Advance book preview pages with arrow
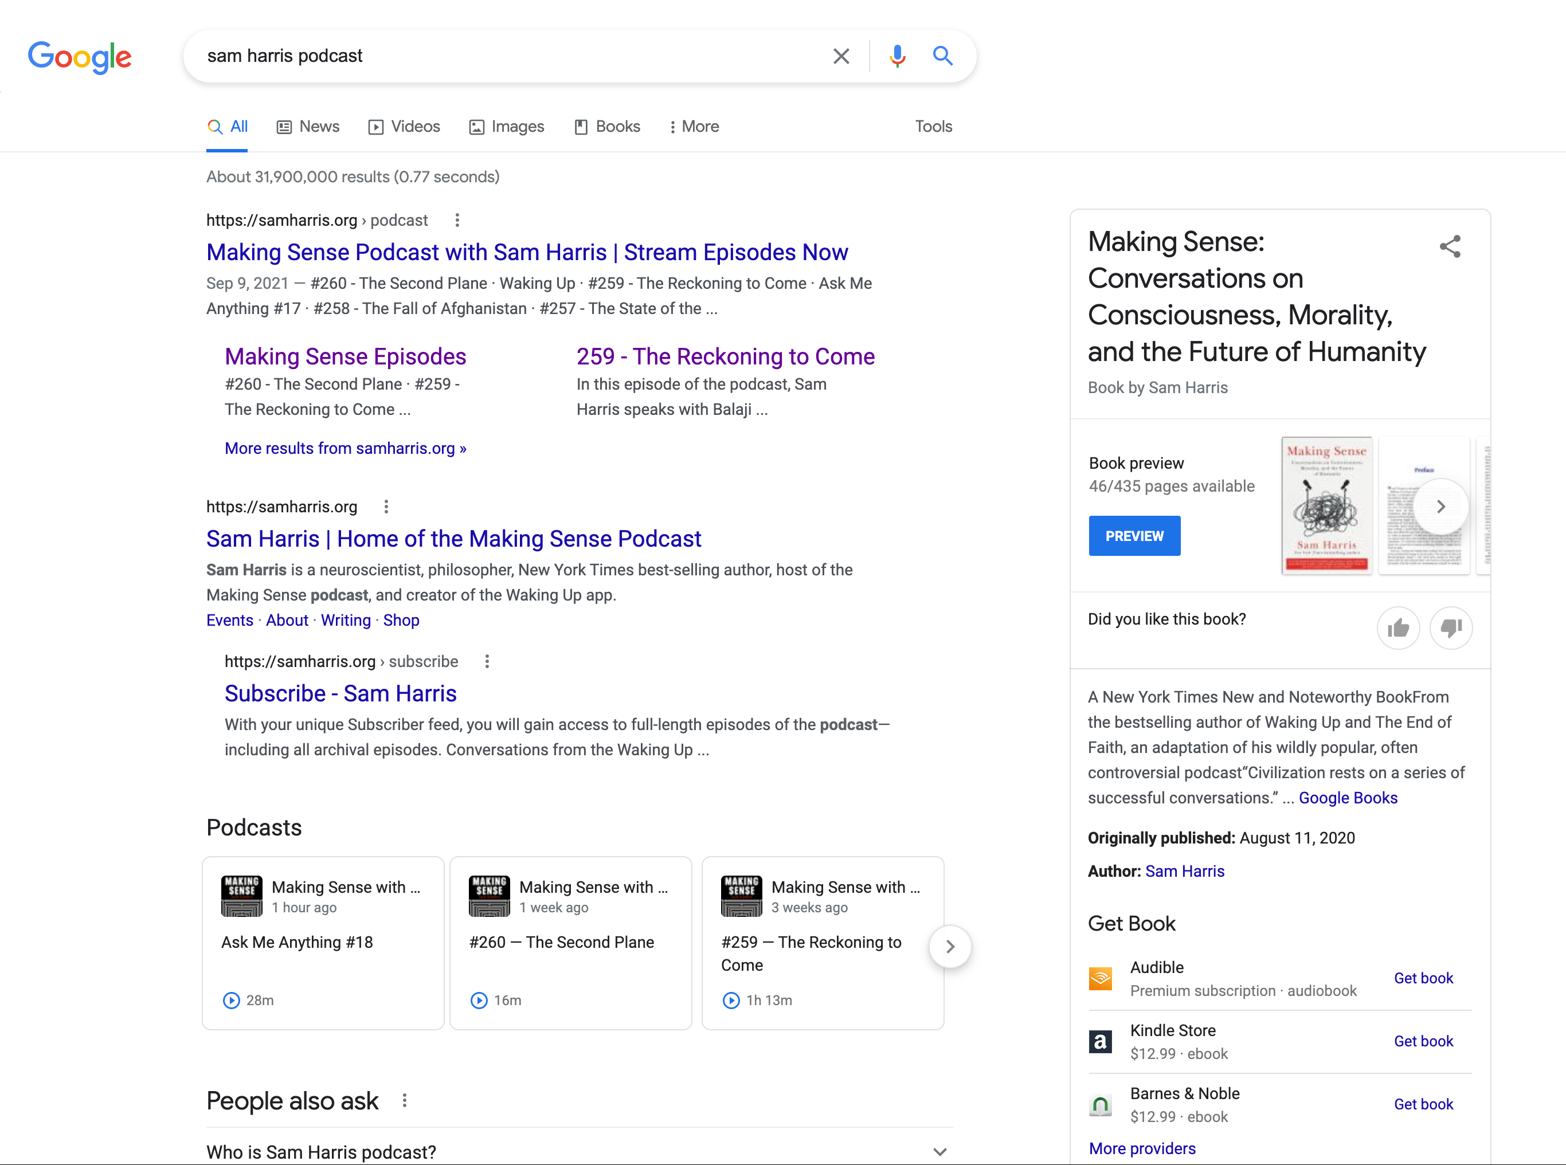Image resolution: width=1566 pixels, height=1165 pixels. click(1441, 507)
